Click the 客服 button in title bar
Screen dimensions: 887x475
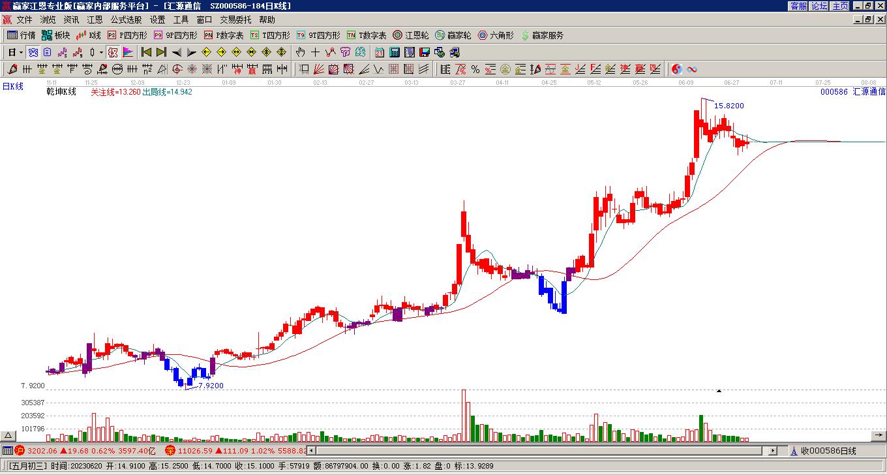(798, 6)
